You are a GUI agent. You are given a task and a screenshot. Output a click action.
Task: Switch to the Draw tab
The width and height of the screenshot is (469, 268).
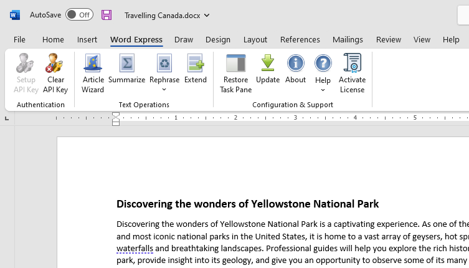coord(184,39)
